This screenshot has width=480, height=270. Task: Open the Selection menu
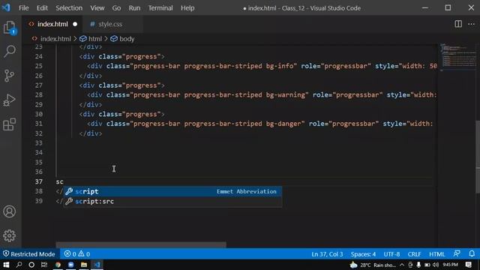coord(69,8)
